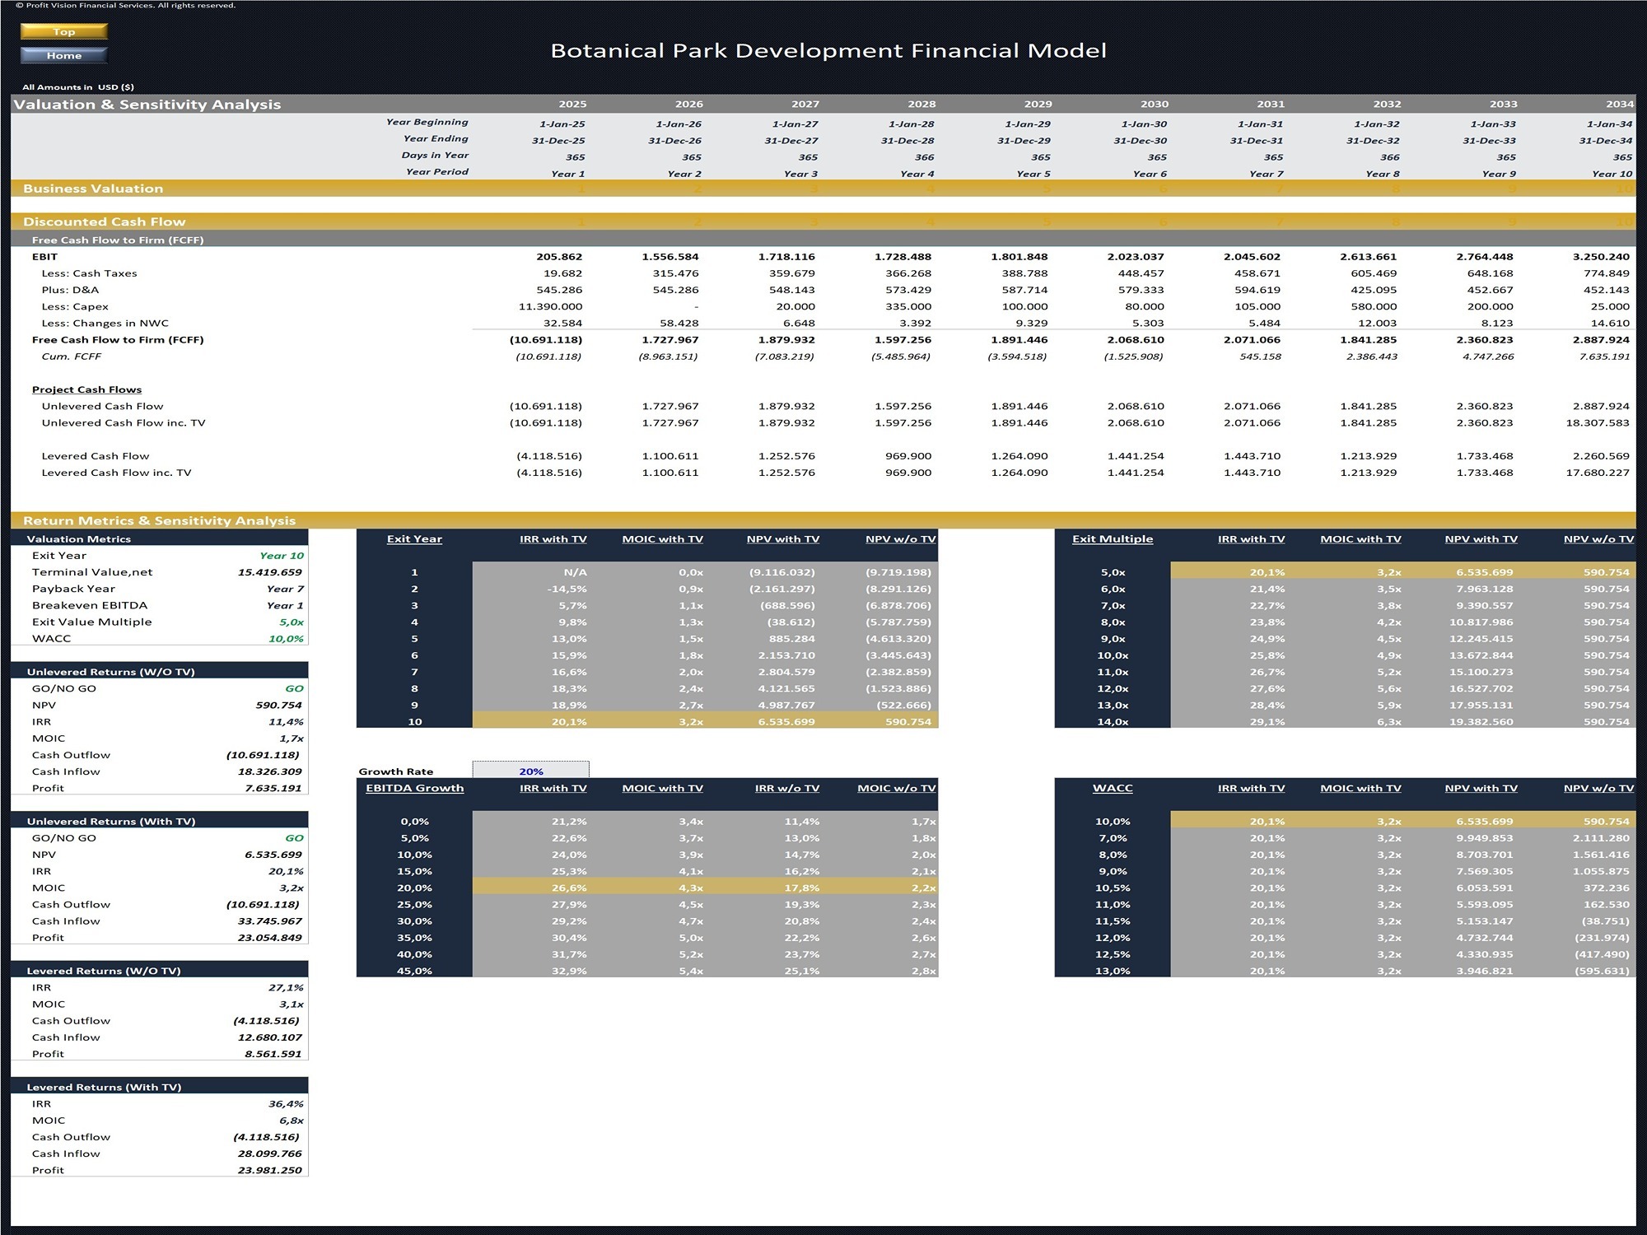Select the Exit Year value 'Year 10'
Image resolution: width=1647 pixels, height=1235 pixels.
pyautogui.click(x=282, y=556)
